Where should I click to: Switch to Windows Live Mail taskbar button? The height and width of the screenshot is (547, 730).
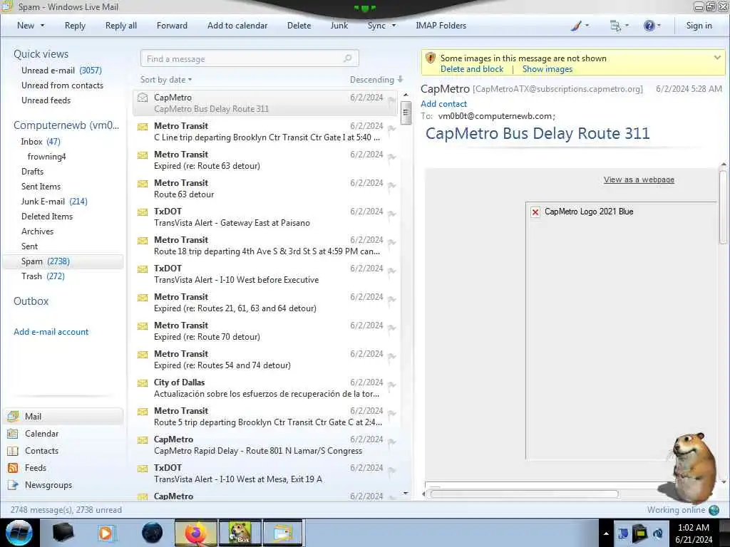pos(282,533)
